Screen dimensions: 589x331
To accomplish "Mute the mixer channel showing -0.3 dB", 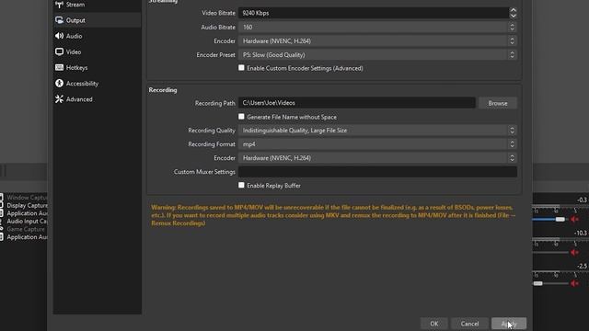I will [x=574, y=219].
